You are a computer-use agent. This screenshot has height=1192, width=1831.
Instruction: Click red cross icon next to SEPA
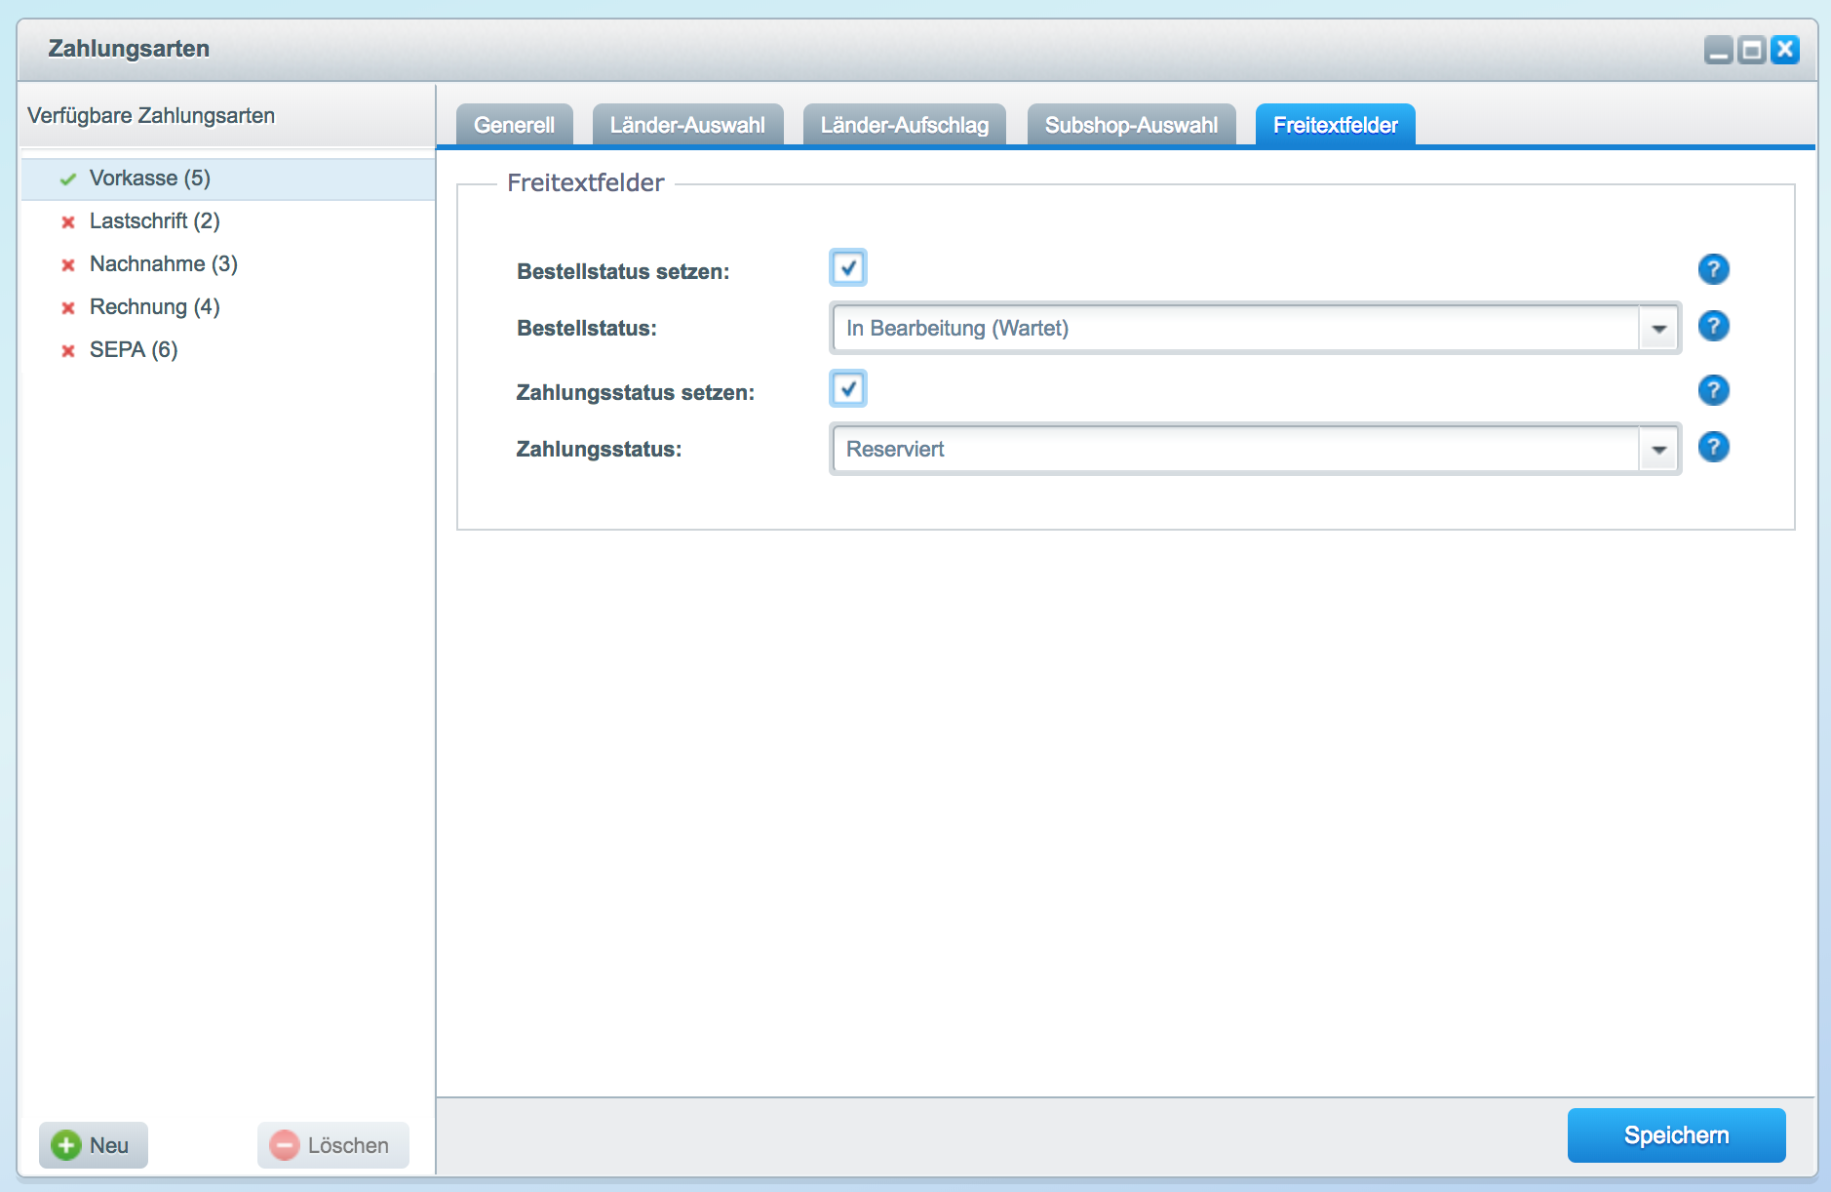68,351
